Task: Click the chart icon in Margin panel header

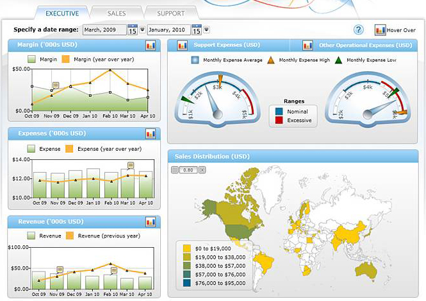Action: 151,46
